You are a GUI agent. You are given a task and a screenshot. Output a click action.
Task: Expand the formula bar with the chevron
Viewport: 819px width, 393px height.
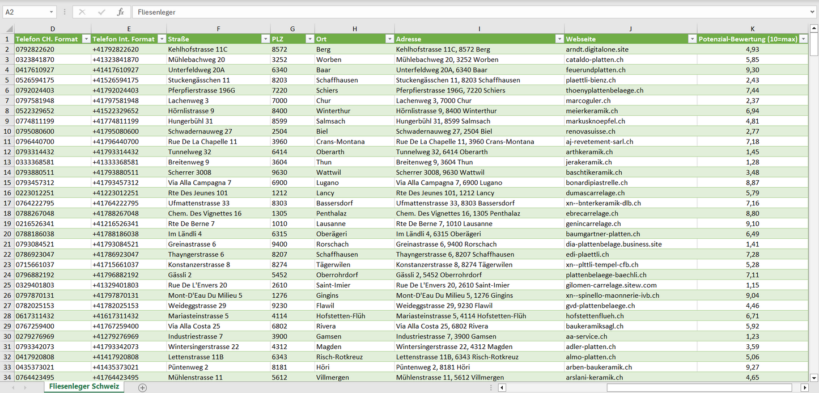[x=813, y=12]
